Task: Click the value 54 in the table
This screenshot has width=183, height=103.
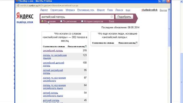Action: tap(85, 93)
